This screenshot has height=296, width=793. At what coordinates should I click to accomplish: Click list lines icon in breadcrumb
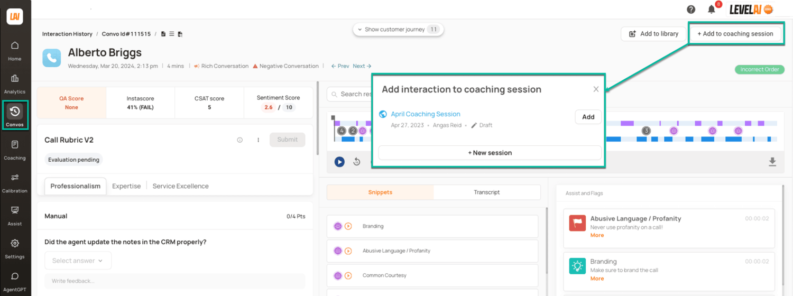(x=172, y=34)
